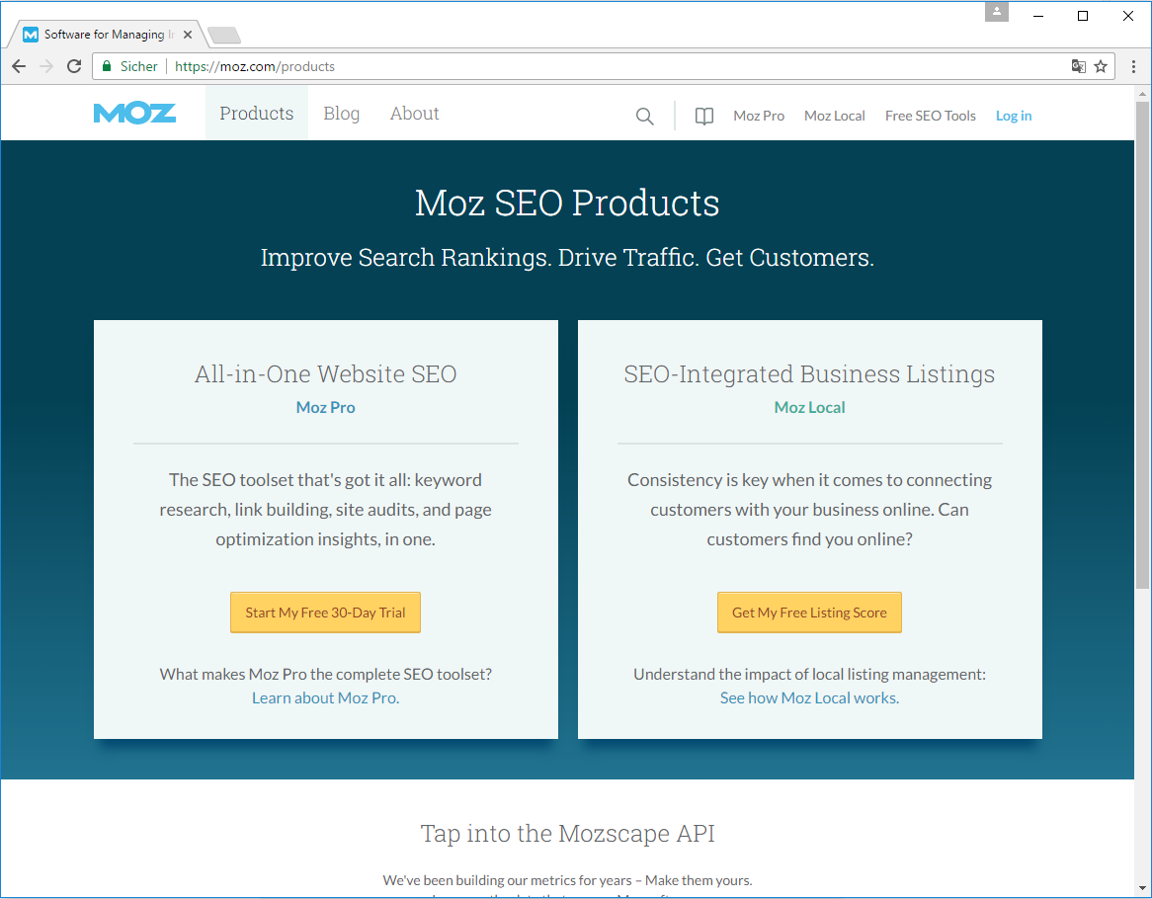Screen dimensions: 1152x899
Task: Click the green secure padlock icon
Action: (x=108, y=66)
